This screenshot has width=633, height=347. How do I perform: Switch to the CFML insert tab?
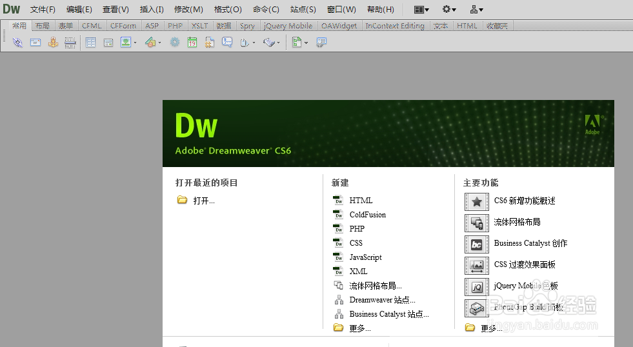[92, 26]
